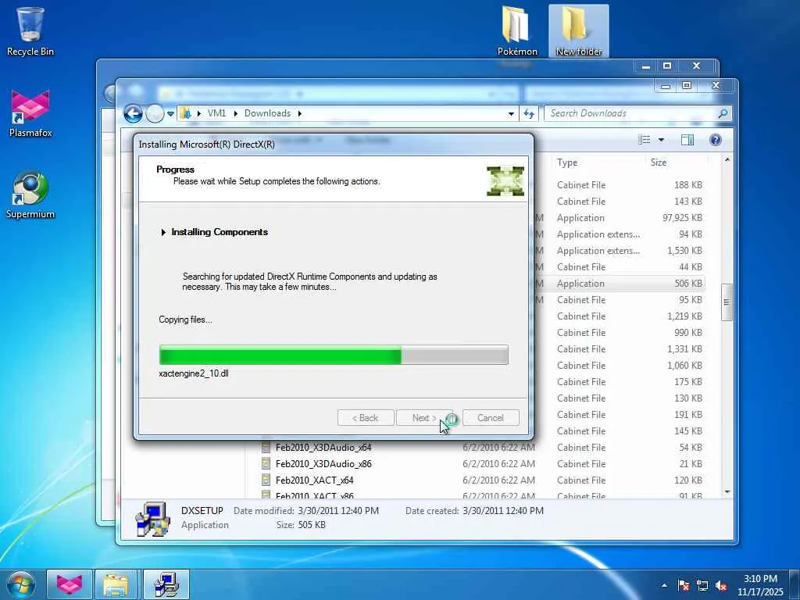Select the Feb2010_X3DAudio_x64 file

pyautogui.click(x=323, y=448)
